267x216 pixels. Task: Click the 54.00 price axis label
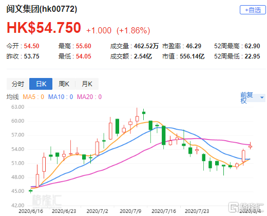point(18,149)
